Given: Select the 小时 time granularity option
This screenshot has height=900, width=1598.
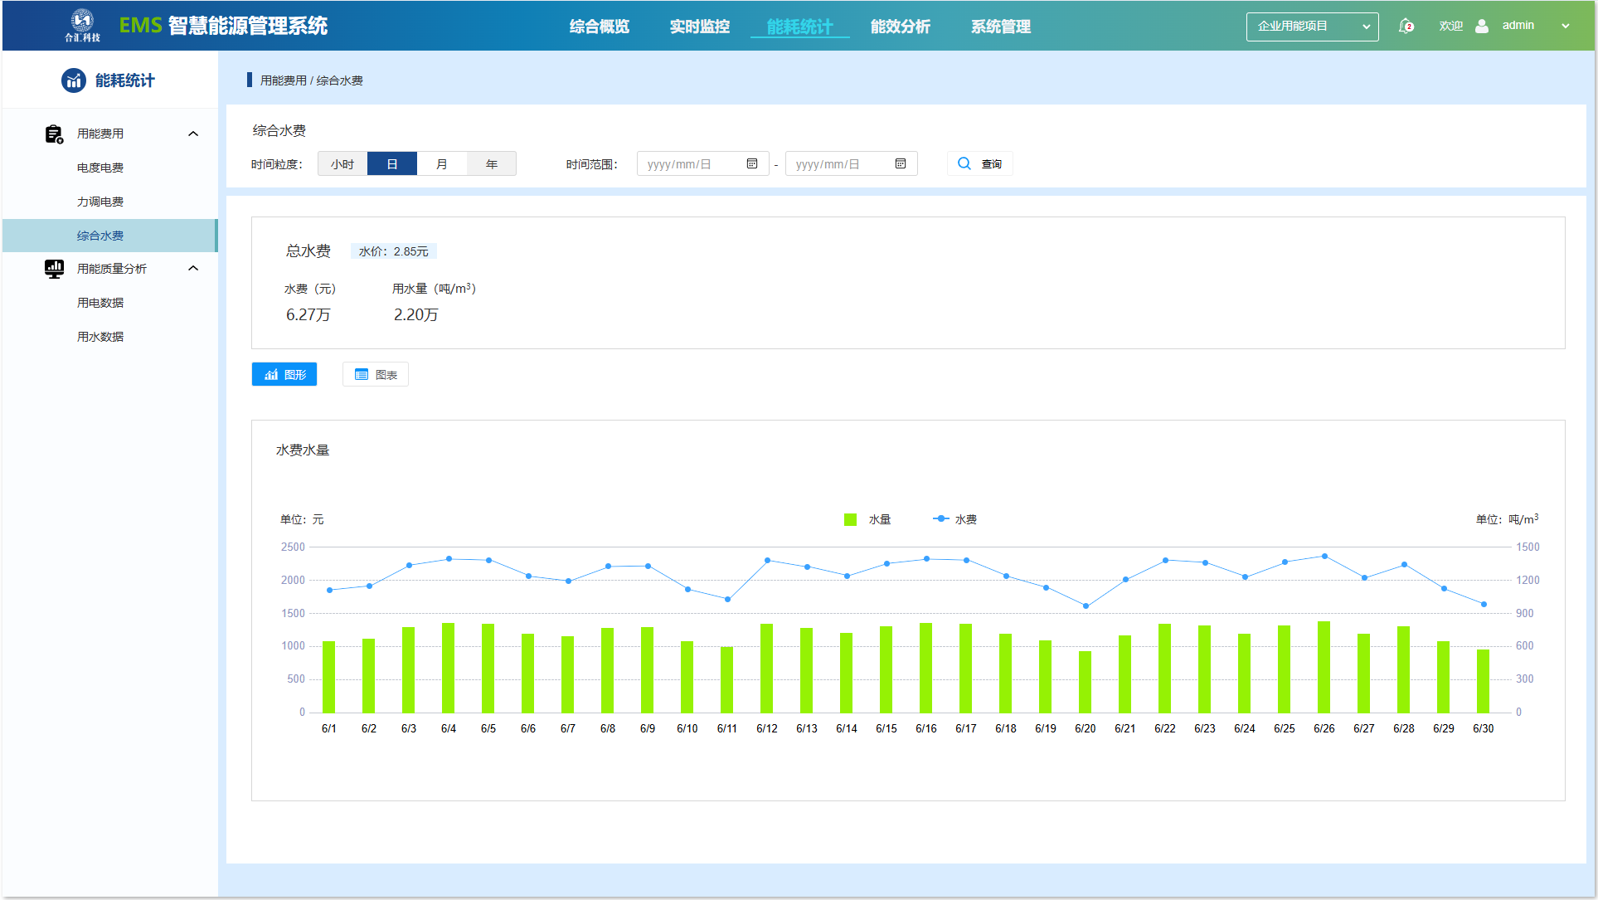Looking at the screenshot, I should coord(342,164).
